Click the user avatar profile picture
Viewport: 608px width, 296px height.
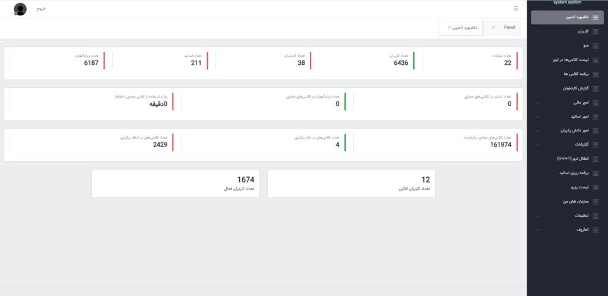21,9
